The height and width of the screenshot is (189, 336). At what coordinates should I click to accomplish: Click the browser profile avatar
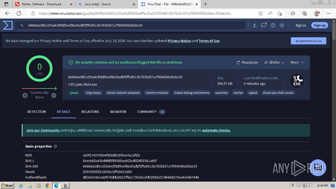click(317, 13)
